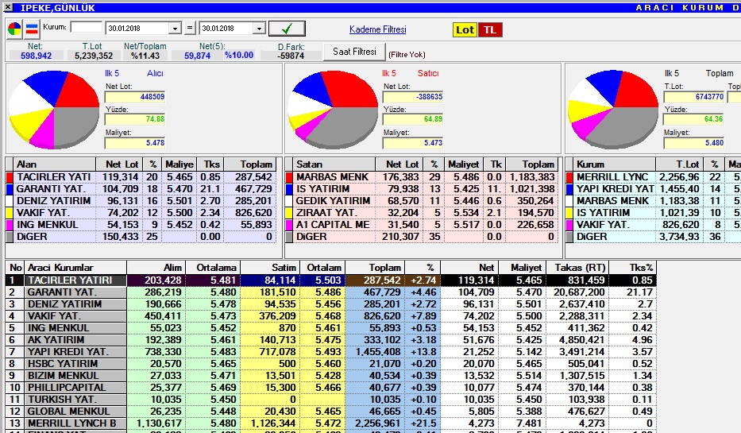Click the magenta swatch beside ING MENKUL
Screen dimensions: 741x433
tap(10, 225)
